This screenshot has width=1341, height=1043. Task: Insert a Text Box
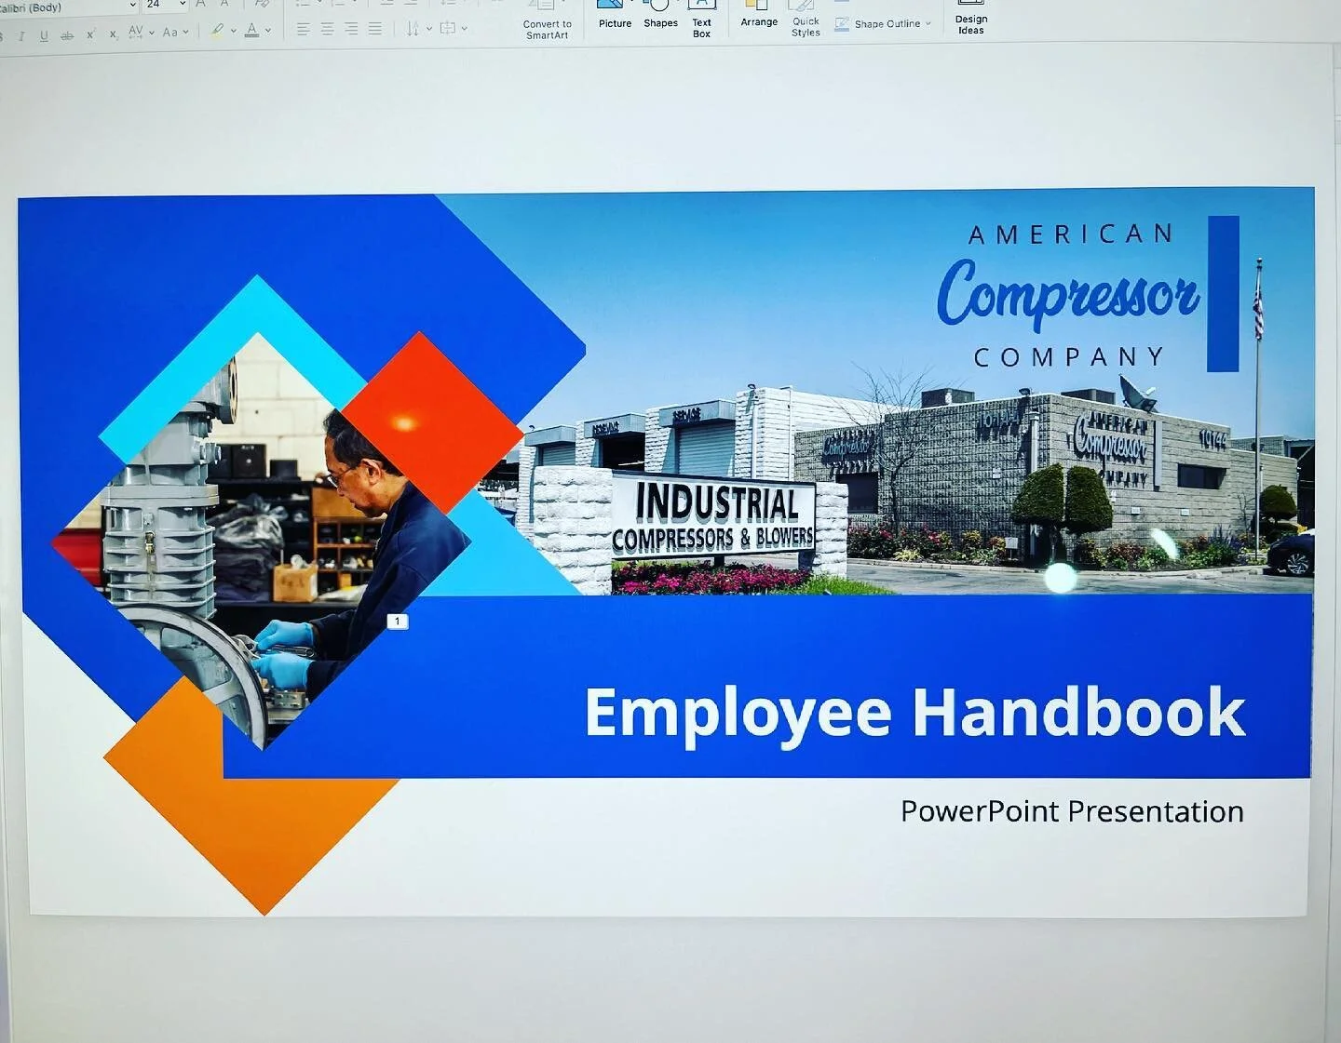coord(701,20)
